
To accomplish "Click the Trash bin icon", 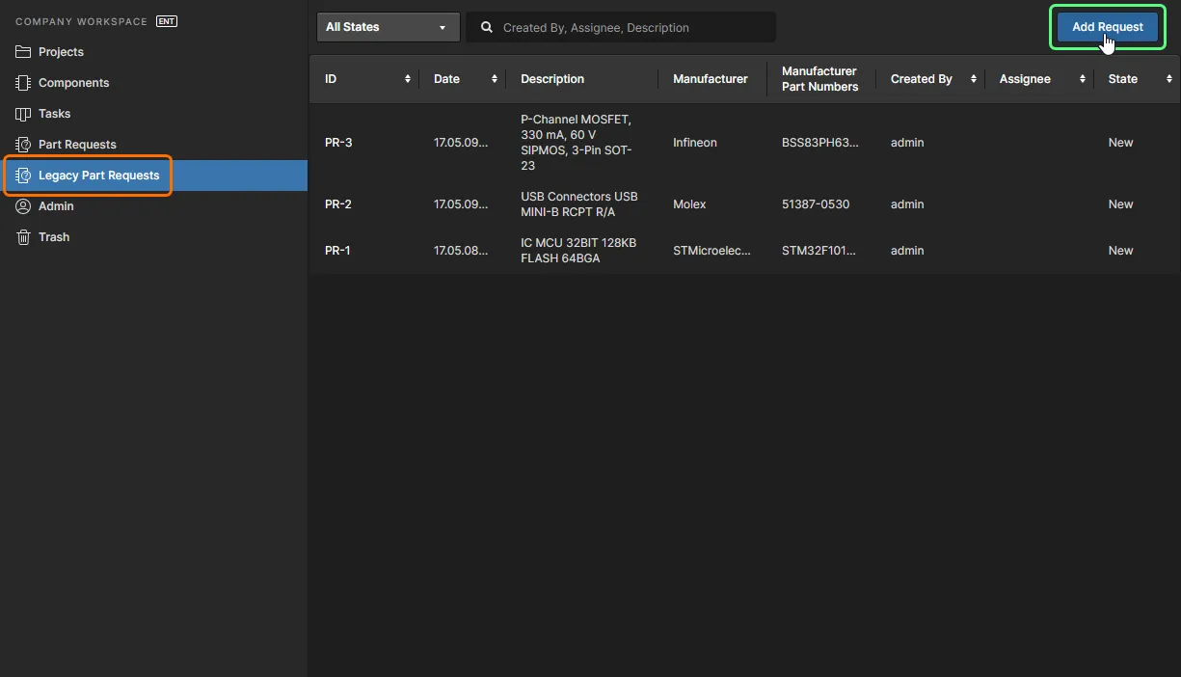I will [23, 237].
